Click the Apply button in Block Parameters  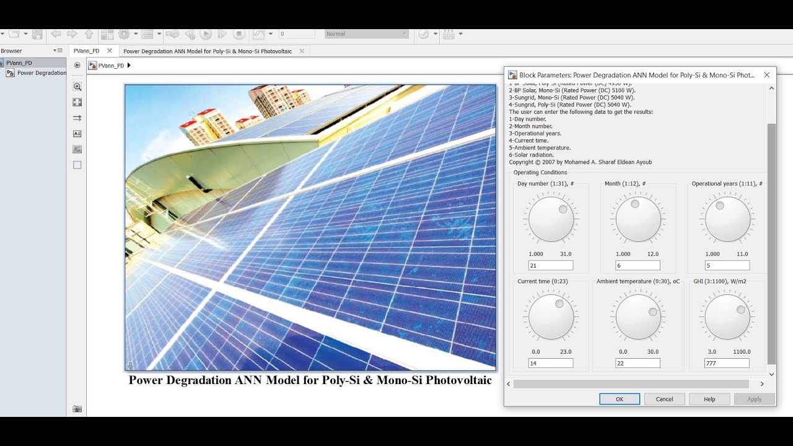click(x=755, y=399)
